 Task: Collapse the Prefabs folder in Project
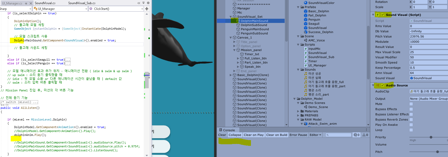point(298,7)
